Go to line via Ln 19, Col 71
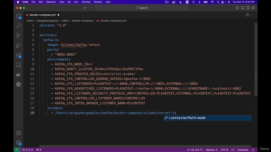The image size is (271, 152). click(195, 150)
